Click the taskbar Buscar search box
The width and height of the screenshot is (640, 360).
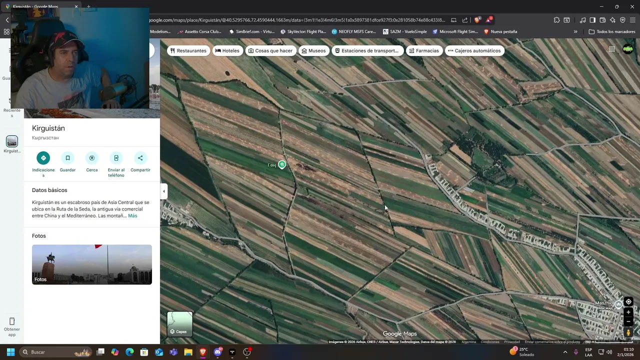pos(56,352)
